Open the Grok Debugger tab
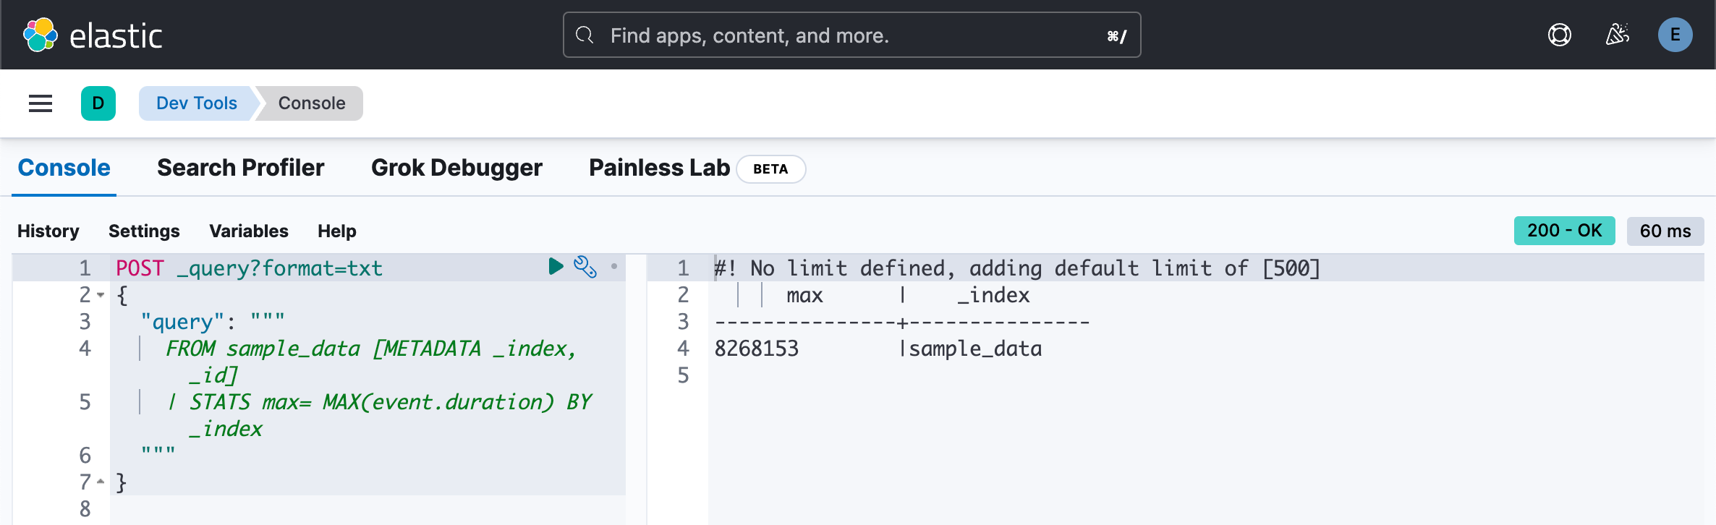The height and width of the screenshot is (525, 1716). [456, 168]
